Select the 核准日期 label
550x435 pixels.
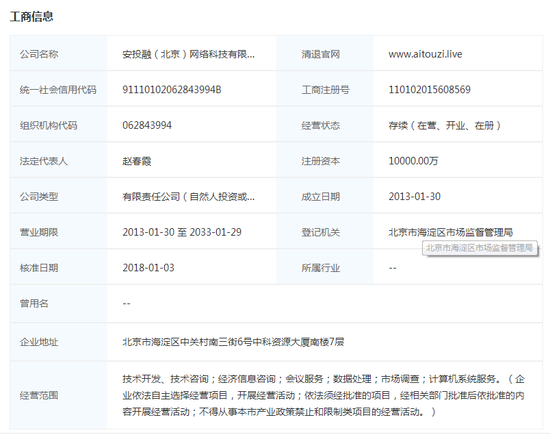pyautogui.click(x=39, y=268)
